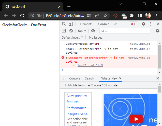162x126 pixels.
Task: Open Chrome three-dot menu
Action: 156,16
